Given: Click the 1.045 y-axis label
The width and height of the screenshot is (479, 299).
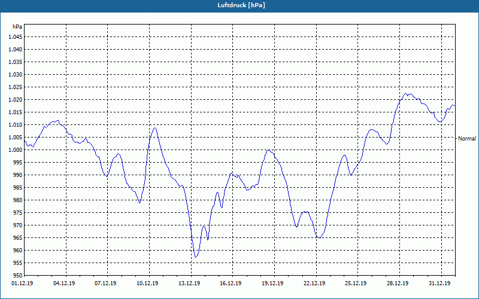Looking at the screenshot, I should pos(15,37).
